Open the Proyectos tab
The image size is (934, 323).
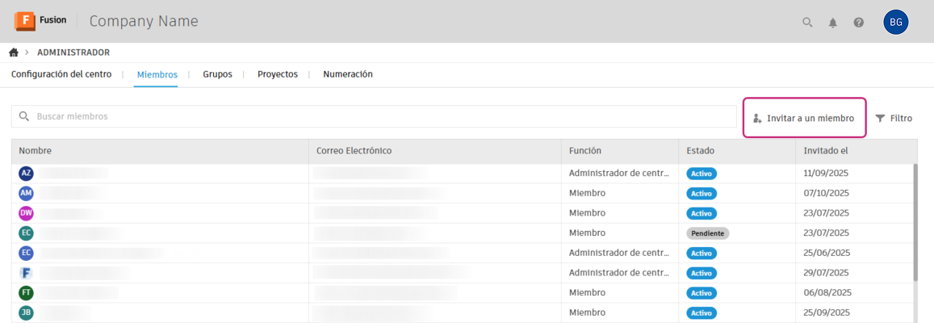point(277,74)
